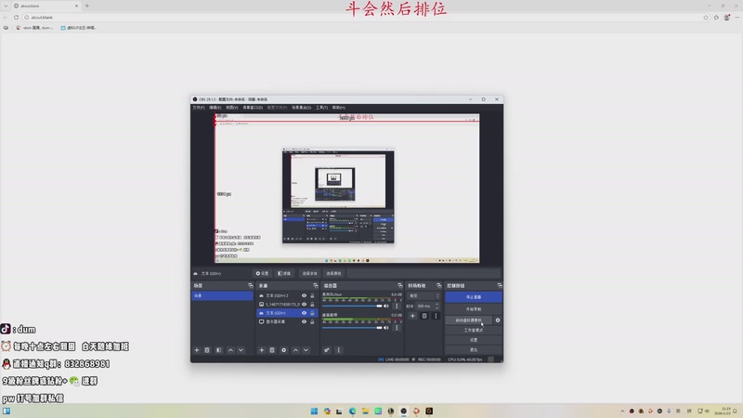Click the remove source trash icon

[272, 350]
